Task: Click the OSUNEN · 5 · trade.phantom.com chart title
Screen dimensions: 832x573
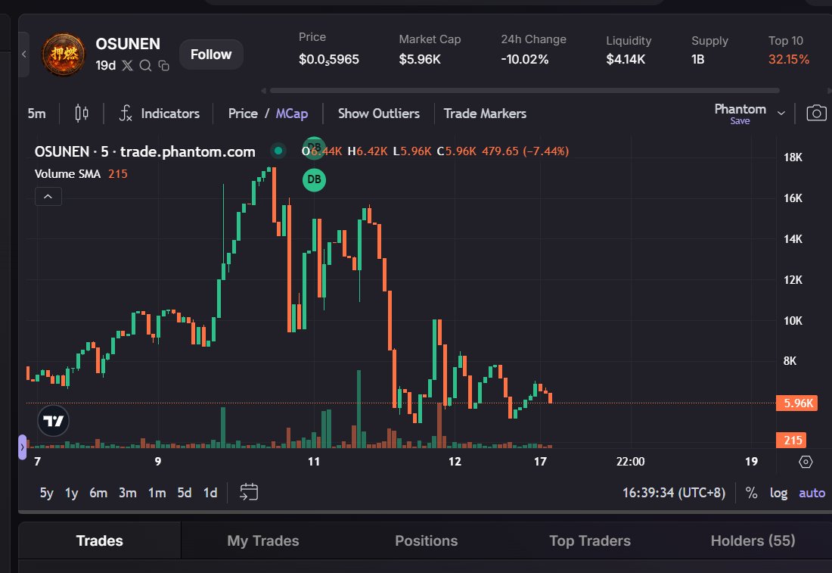Action: pyautogui.click(x=145, y=151)
